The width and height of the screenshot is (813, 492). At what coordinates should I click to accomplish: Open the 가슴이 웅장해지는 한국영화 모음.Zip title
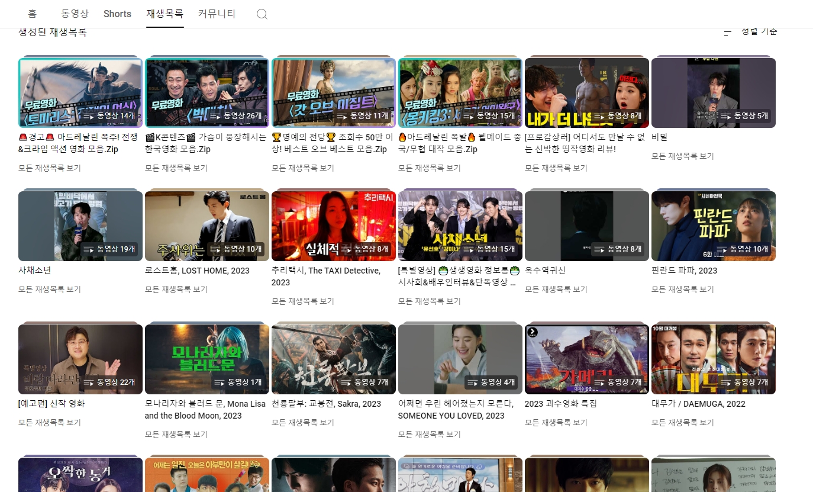click(x=206, y=143)
